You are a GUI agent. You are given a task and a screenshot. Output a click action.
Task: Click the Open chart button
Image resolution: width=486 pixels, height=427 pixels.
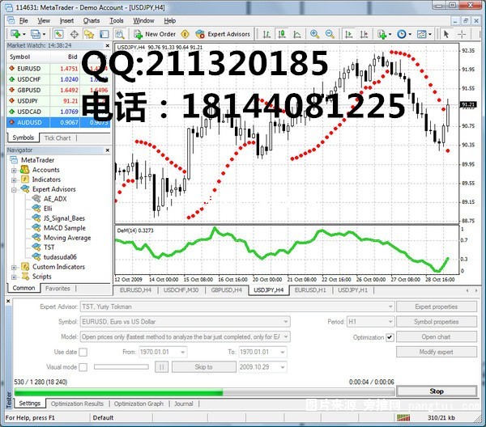437,337
